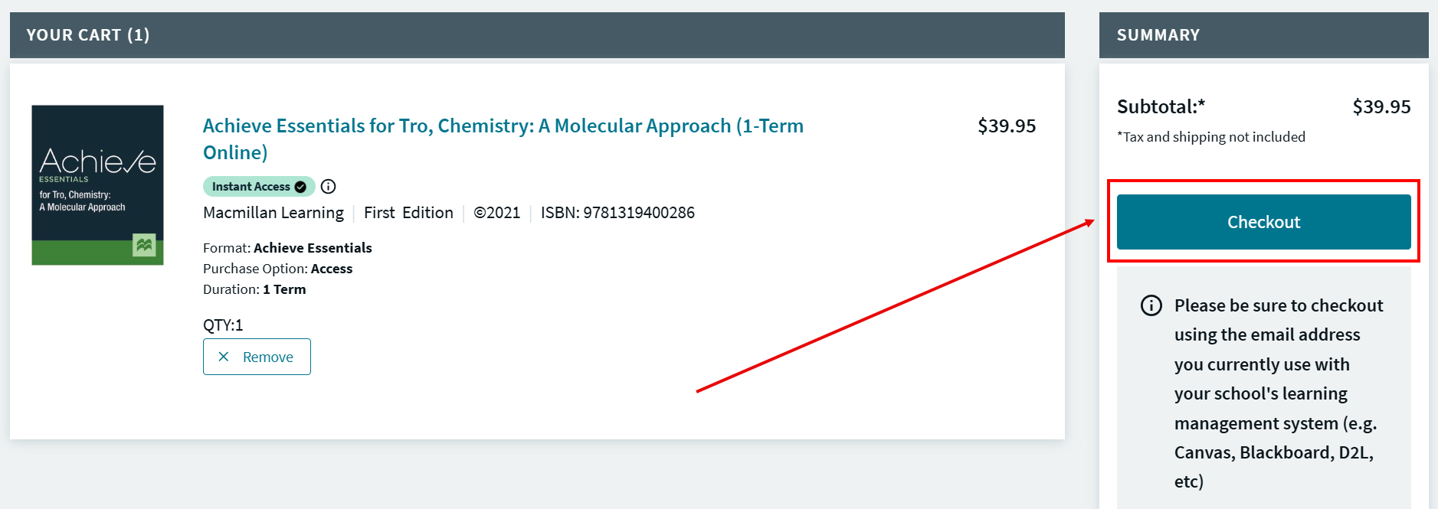This screenshot has width=1438, height=509.
Task: Select the item price next to the title
Action: (x=1006, y=126)
